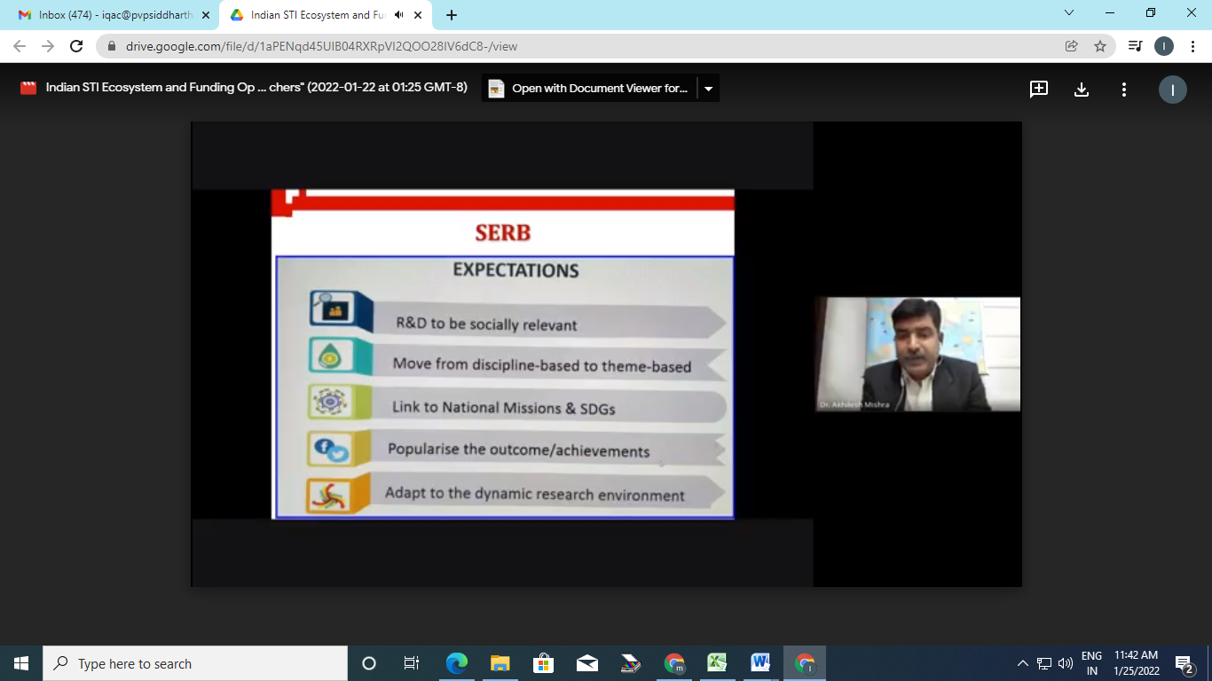This screenshot has width=1212, height=681.
Task: Open Word from taskbar
Action: click(x=760, y=663)
